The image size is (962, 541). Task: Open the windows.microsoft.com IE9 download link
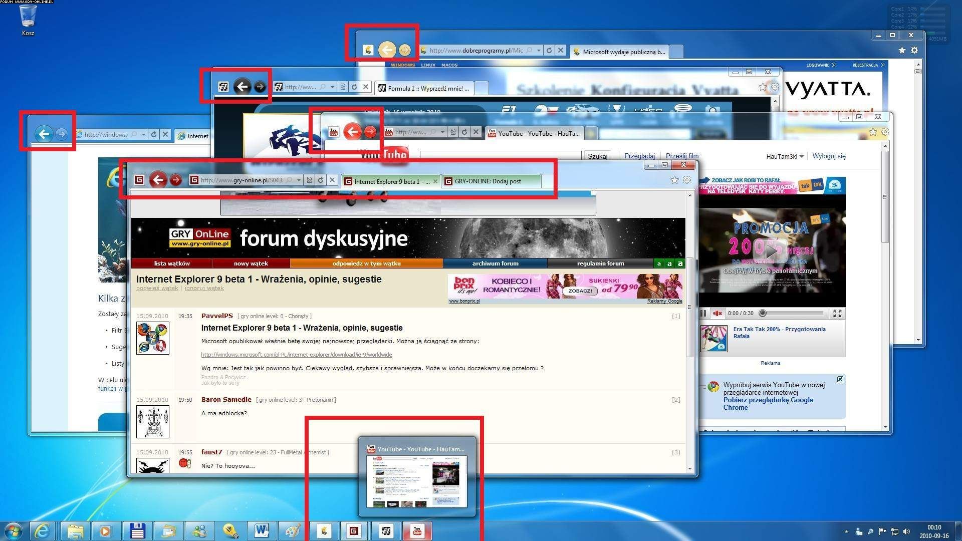point(297,355)
